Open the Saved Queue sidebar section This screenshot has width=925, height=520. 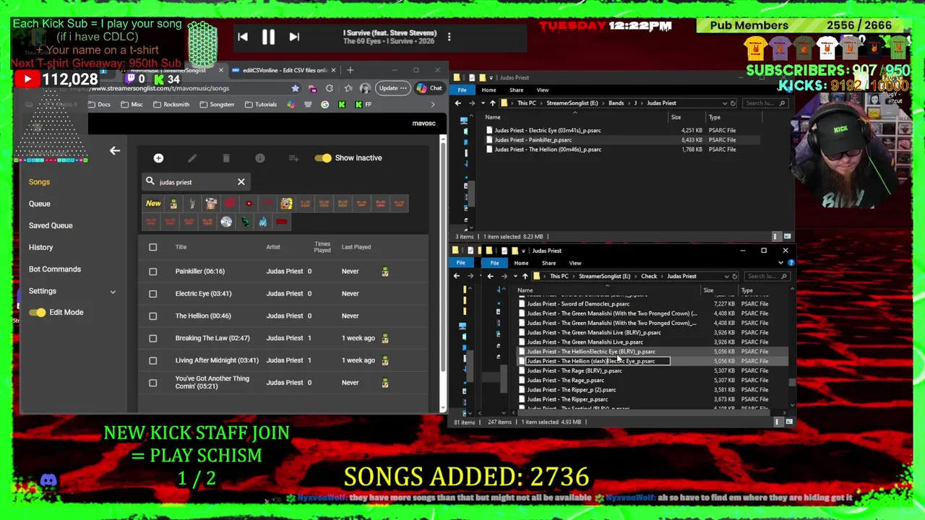click(51, 225)
